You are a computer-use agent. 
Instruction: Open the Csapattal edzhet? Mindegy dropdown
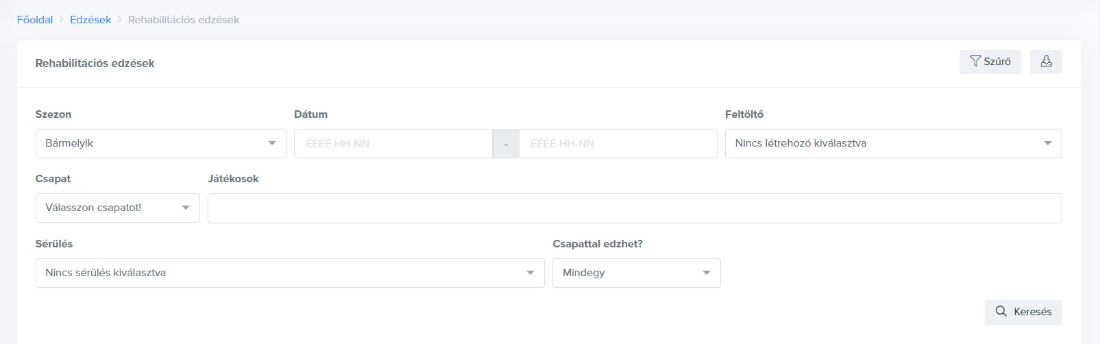point(636,273)
